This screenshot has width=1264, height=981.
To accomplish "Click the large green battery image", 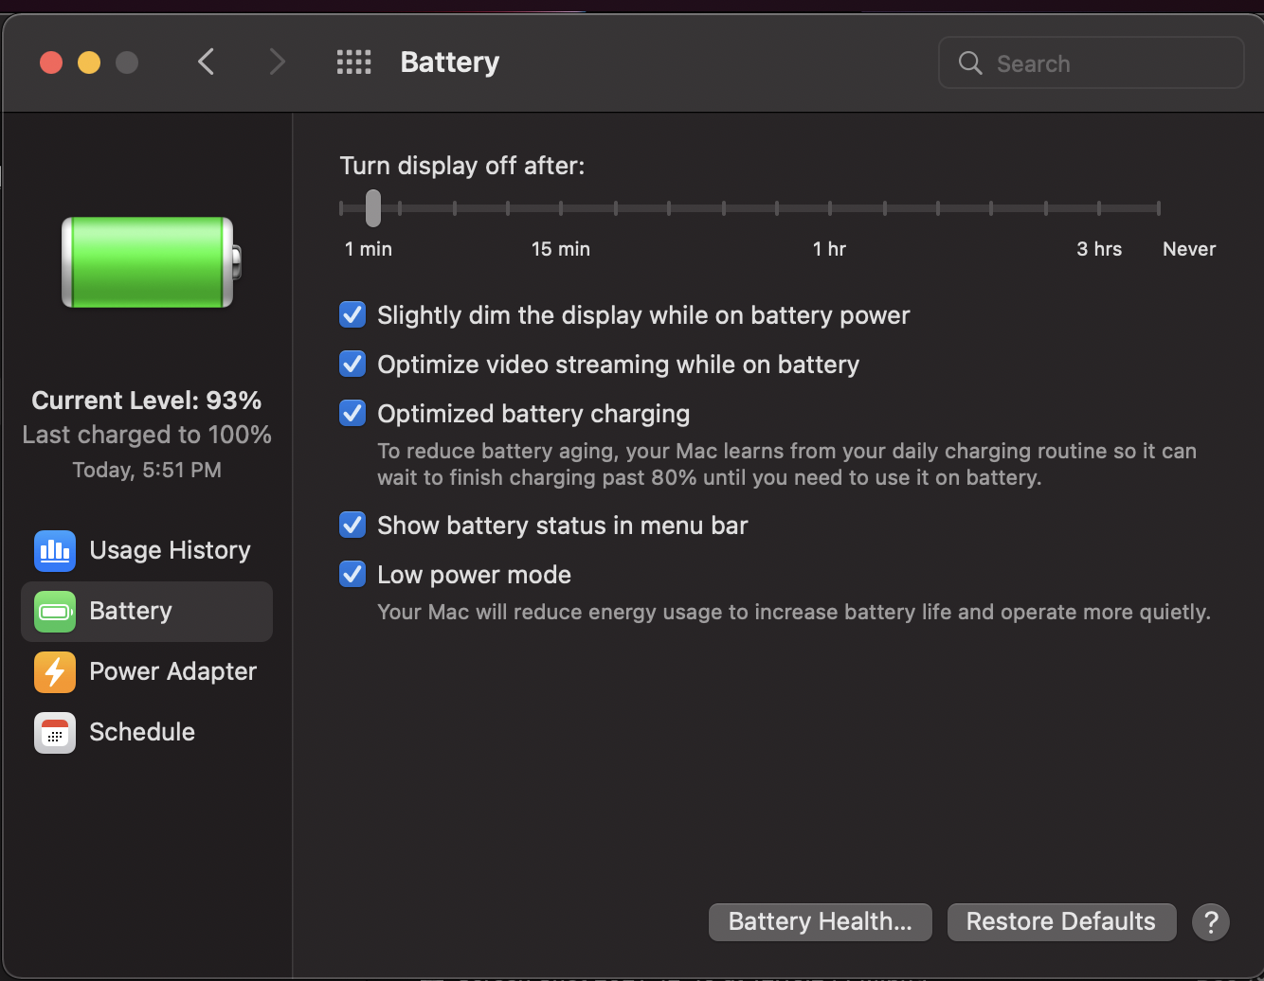I will (152, 262).
